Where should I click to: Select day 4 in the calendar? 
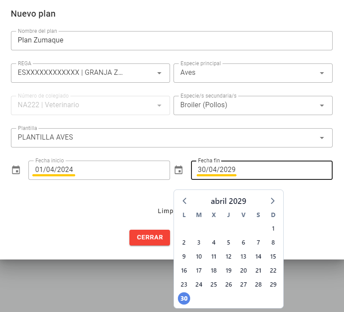pyautogui.click(x=214, y=242)
